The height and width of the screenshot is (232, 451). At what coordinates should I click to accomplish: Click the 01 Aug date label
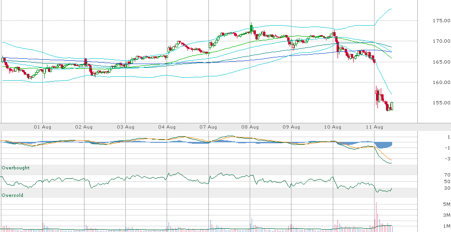43,127
